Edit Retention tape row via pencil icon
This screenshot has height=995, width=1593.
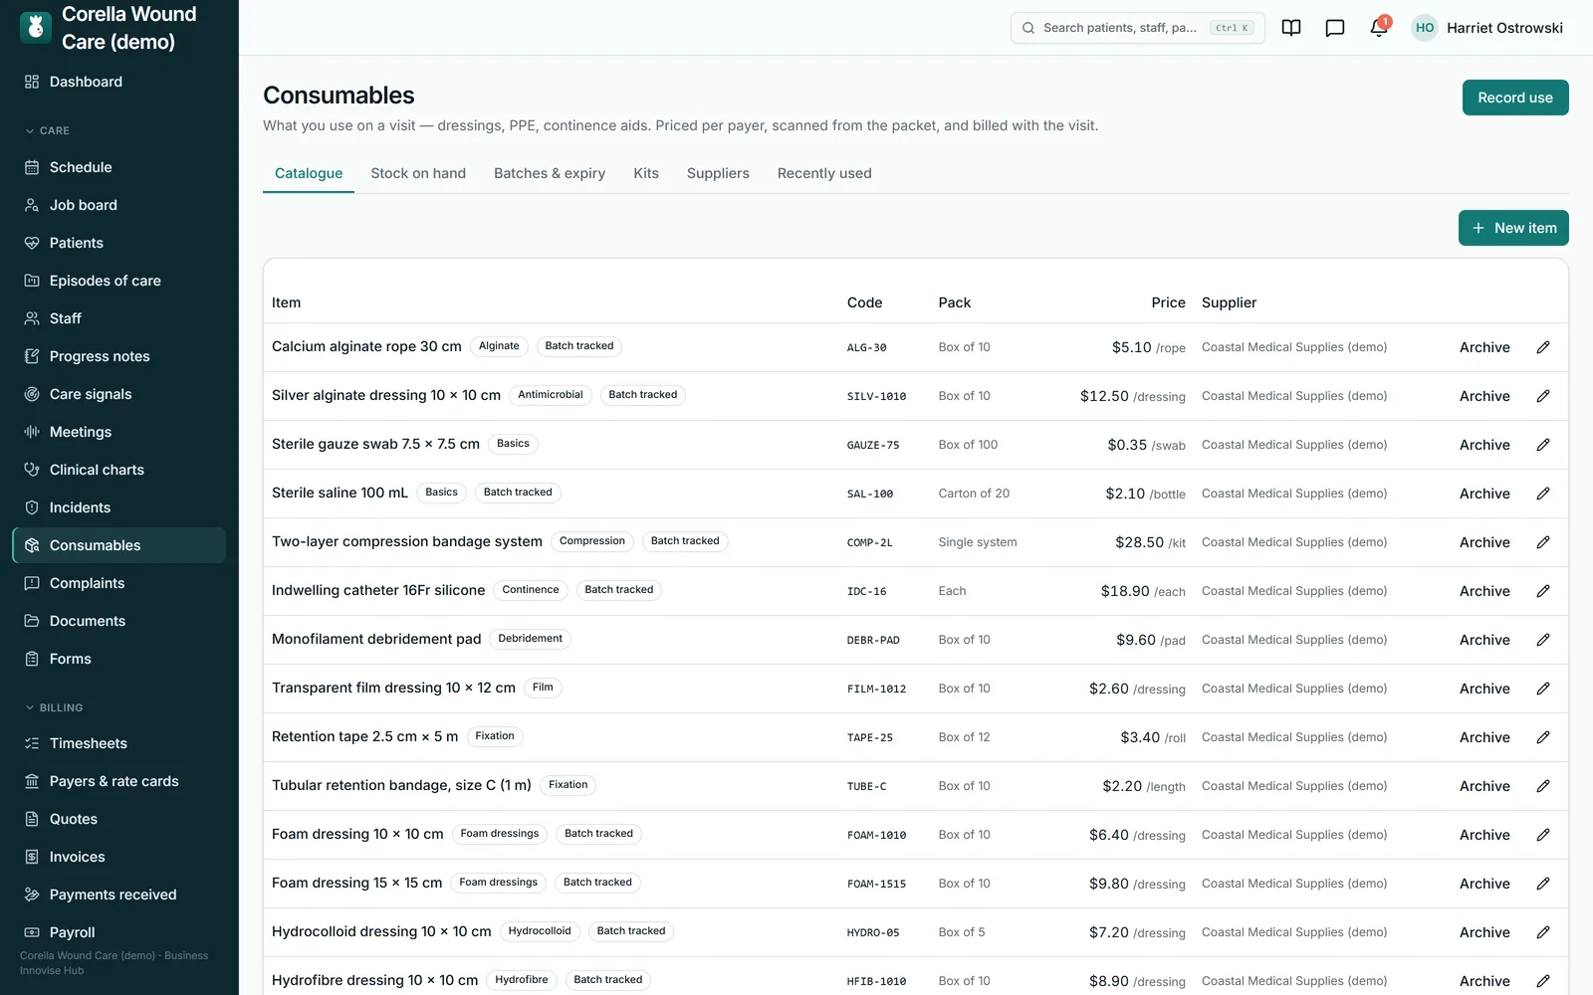click(1543, 737)
